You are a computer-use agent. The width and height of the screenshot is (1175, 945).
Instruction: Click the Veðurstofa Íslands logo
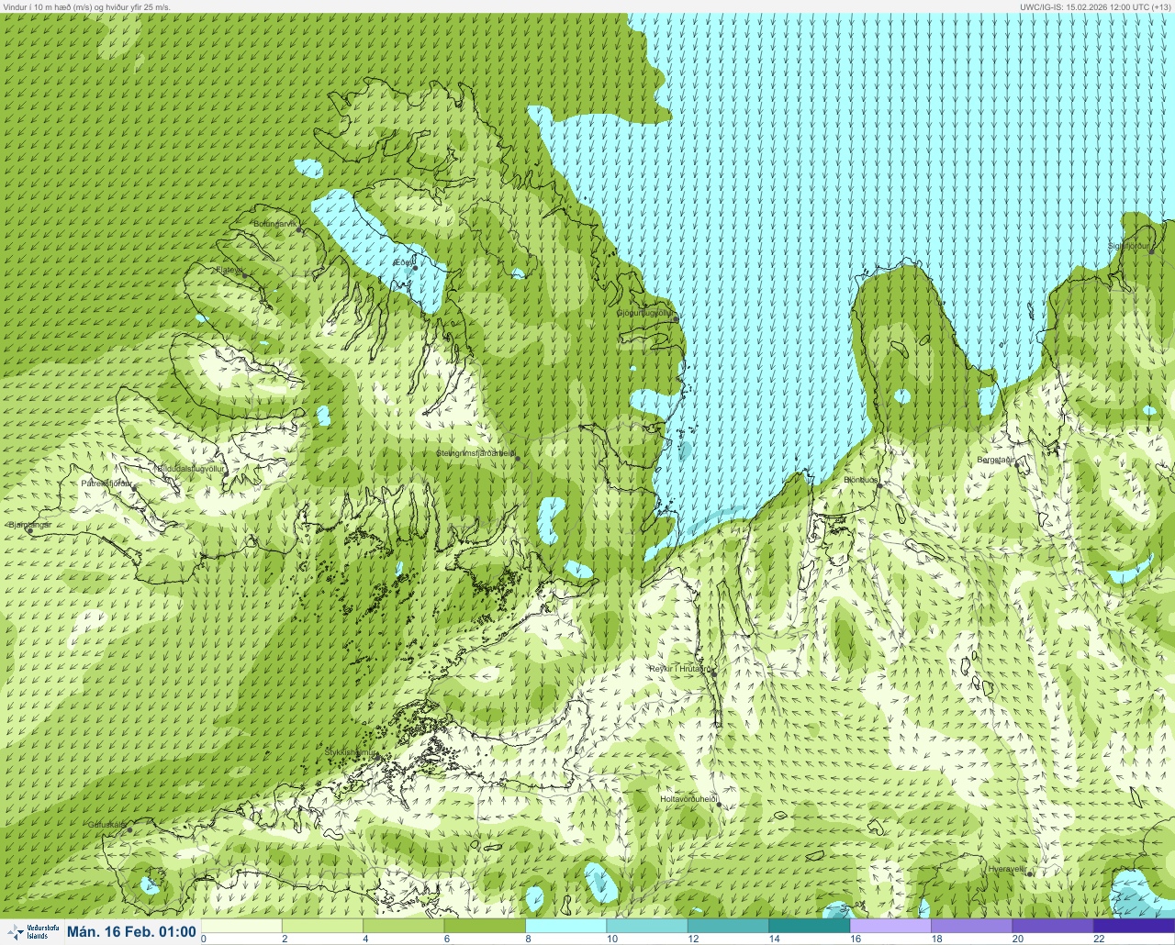[31, 932]
